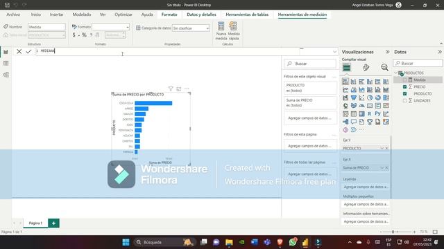This screenshot has height=249, width=444.
Task: Apply percentage format with the % icon
Action: pyautogui.click(x=84, y=35)
